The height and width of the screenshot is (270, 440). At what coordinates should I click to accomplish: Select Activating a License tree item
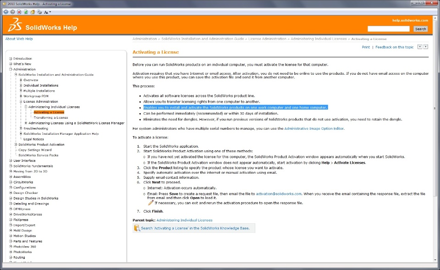point(49,112)
